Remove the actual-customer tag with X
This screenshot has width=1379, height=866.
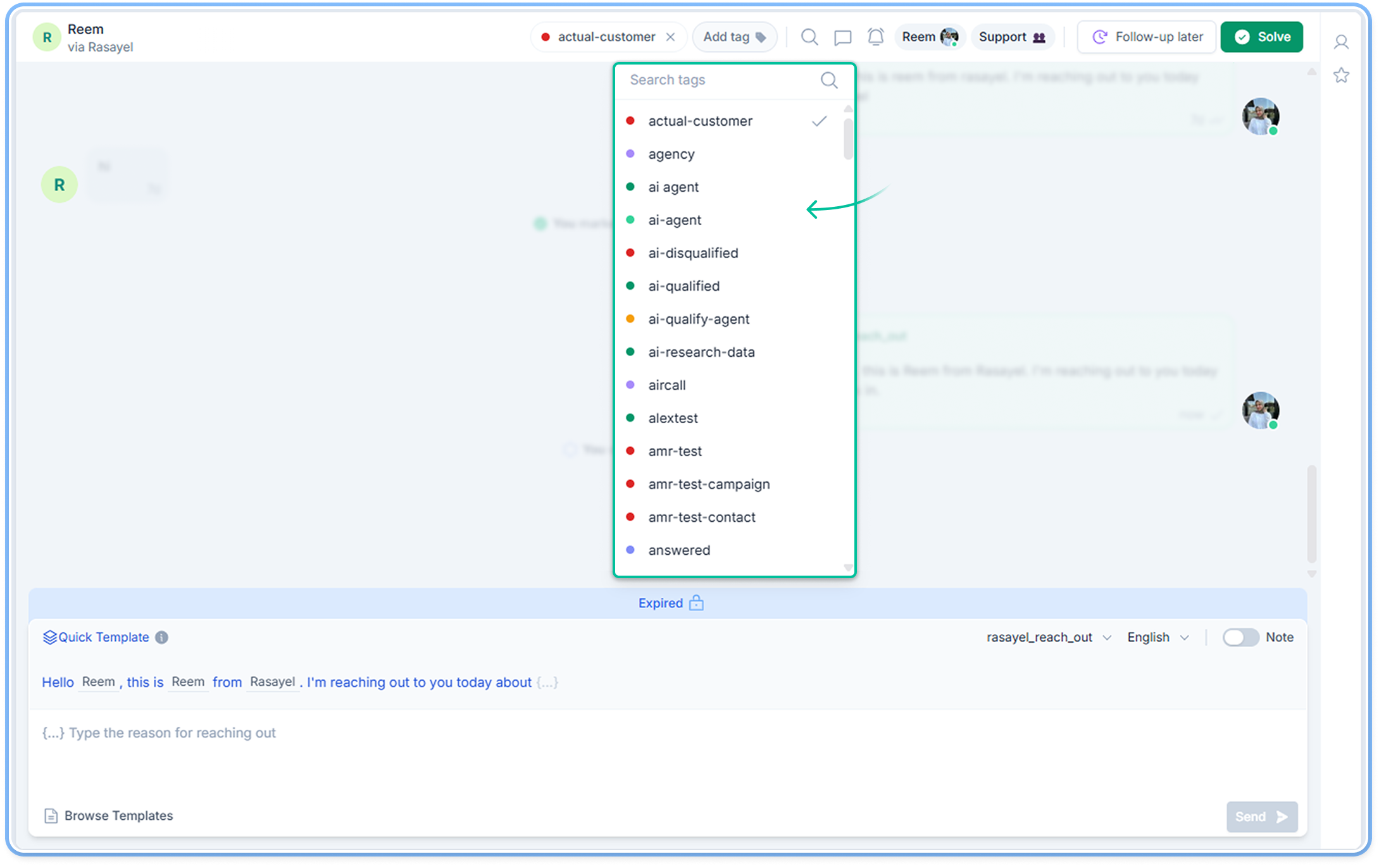pyautogui.click(x=671, y=37)
